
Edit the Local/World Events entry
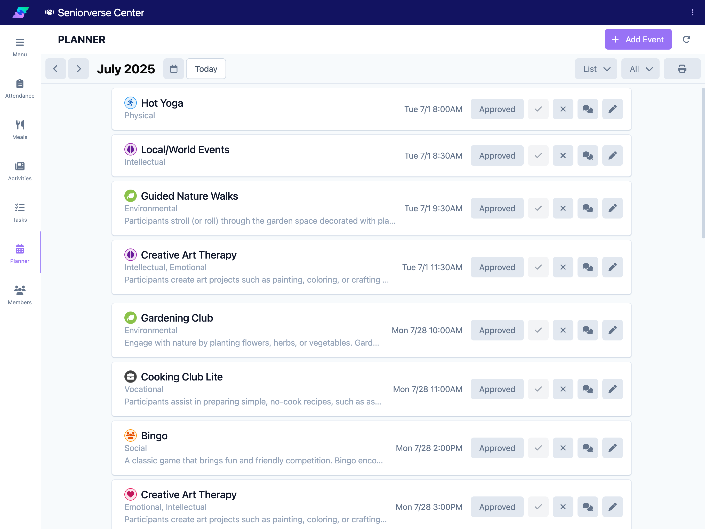612,155
